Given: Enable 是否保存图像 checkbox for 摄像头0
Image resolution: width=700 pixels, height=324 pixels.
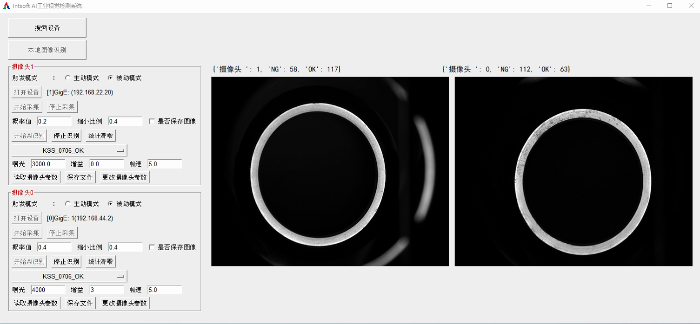Looking at the screenshot, I should pos(152,247).
